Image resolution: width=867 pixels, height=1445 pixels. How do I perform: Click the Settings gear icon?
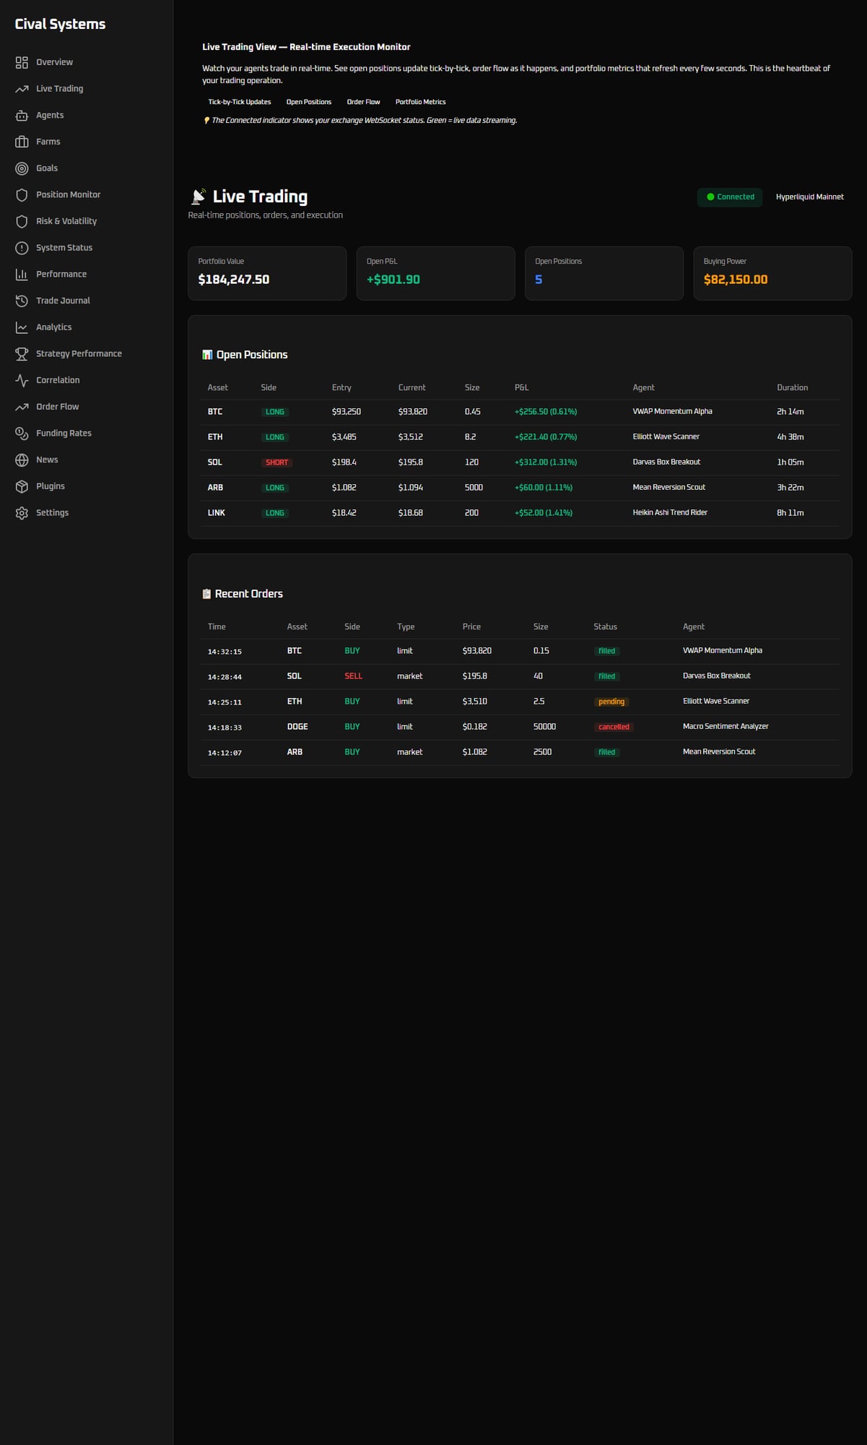tap(22, 513)
